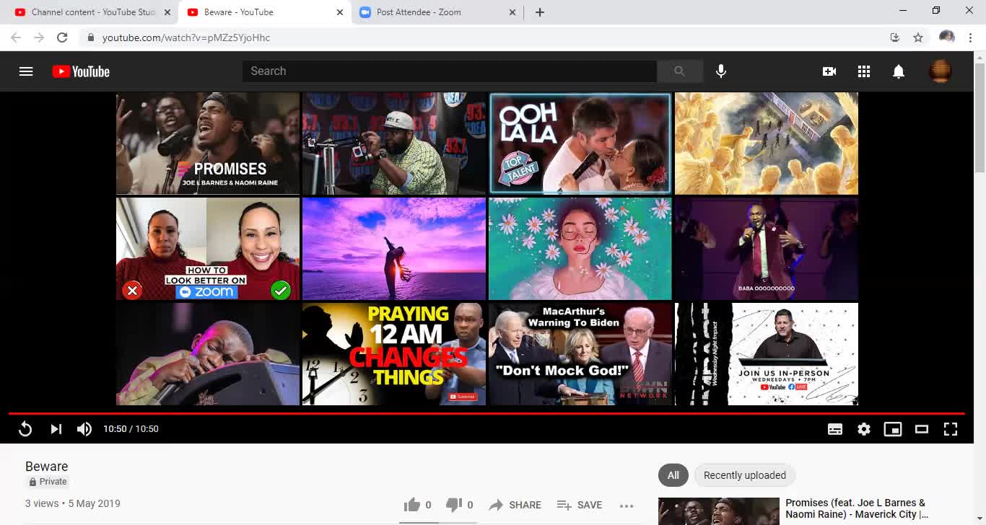Reload the page
Screen dimensions: 986x525
pos(62,37)
